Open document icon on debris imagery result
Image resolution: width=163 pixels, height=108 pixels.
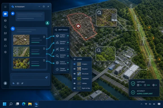coord(44,37)
